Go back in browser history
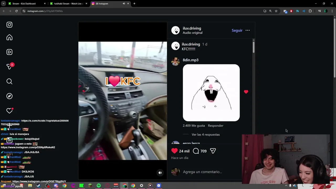The image size is (336, 189). pos(4,11)
